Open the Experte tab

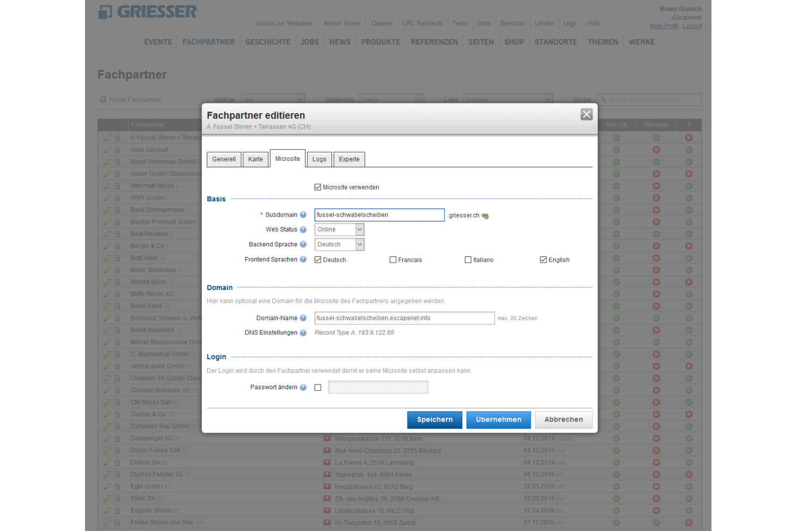coord(349,159)
